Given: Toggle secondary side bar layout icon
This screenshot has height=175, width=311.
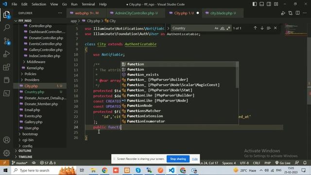Looking at the screenshot, I should (269, 4).
